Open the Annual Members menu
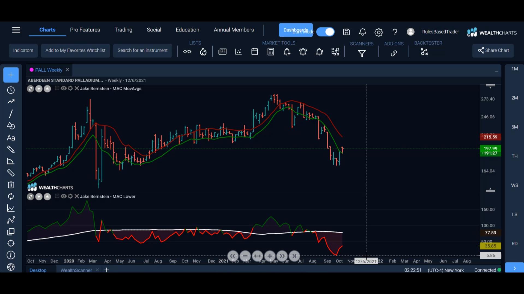This screenshot has width=524, height=294. [234, 30]
